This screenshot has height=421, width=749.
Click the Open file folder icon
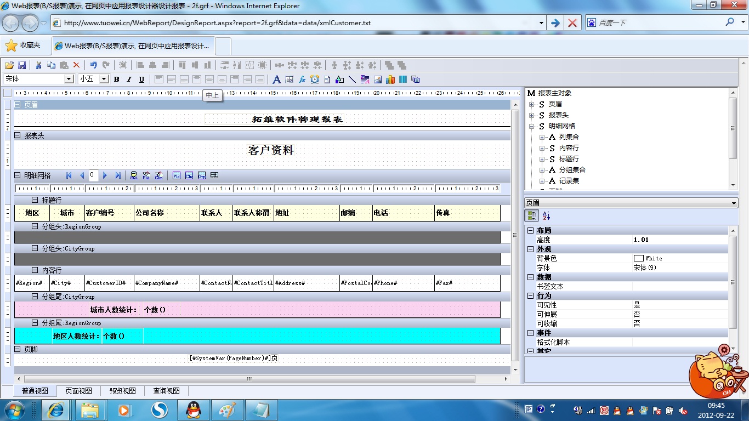[x=9, y=65]
